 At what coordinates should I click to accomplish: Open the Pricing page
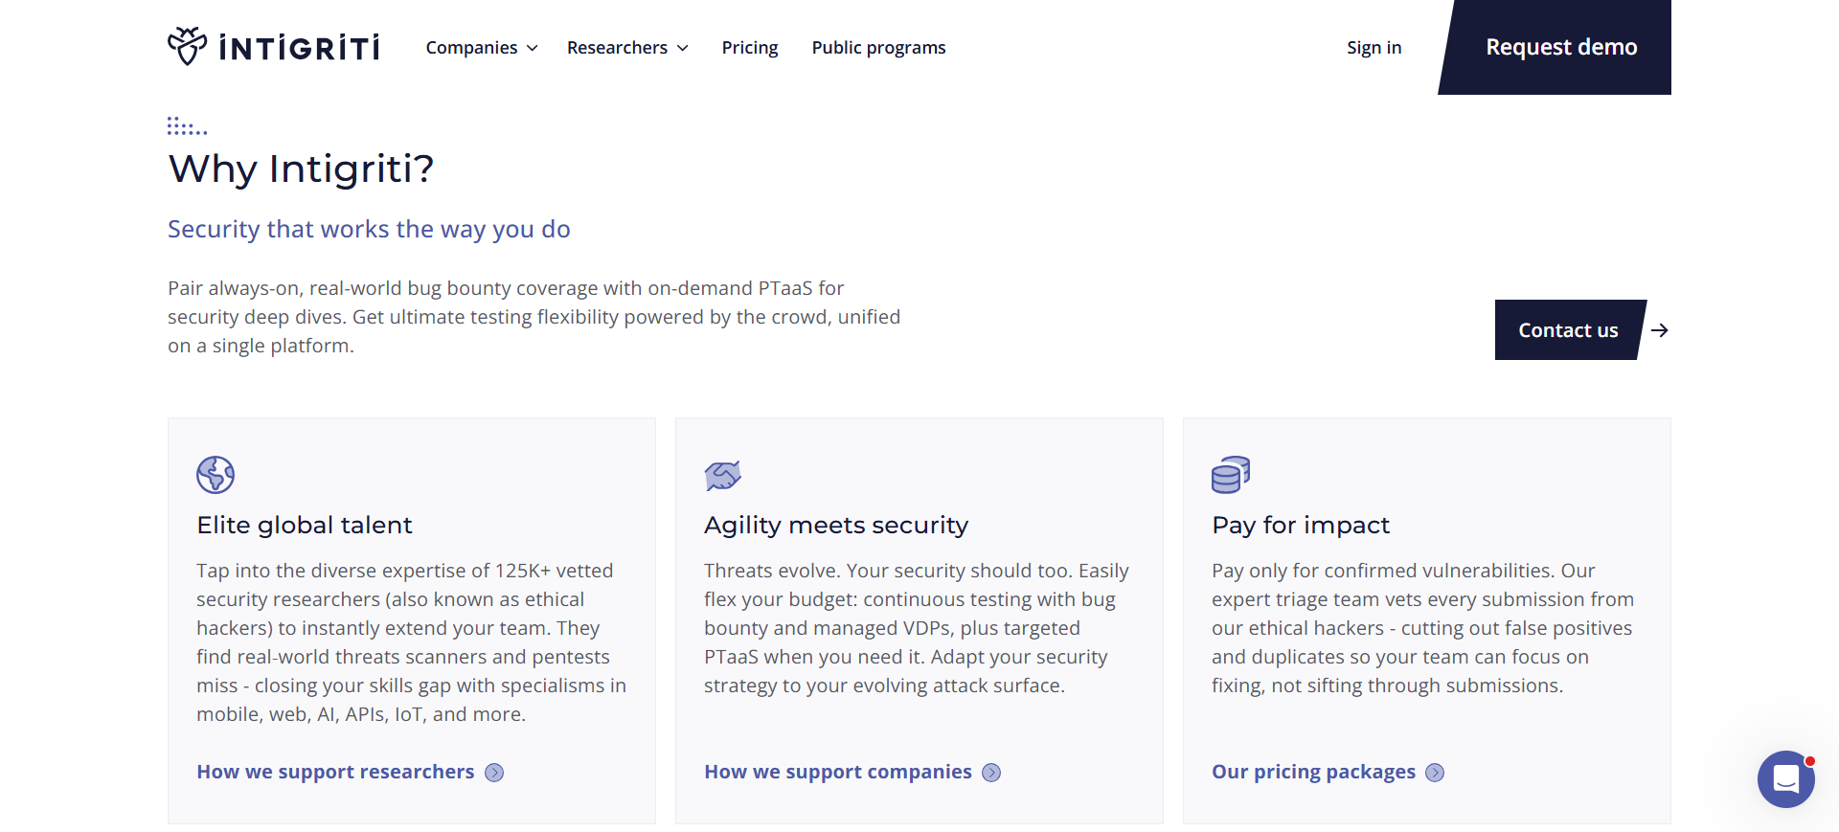tap(750, 48)
